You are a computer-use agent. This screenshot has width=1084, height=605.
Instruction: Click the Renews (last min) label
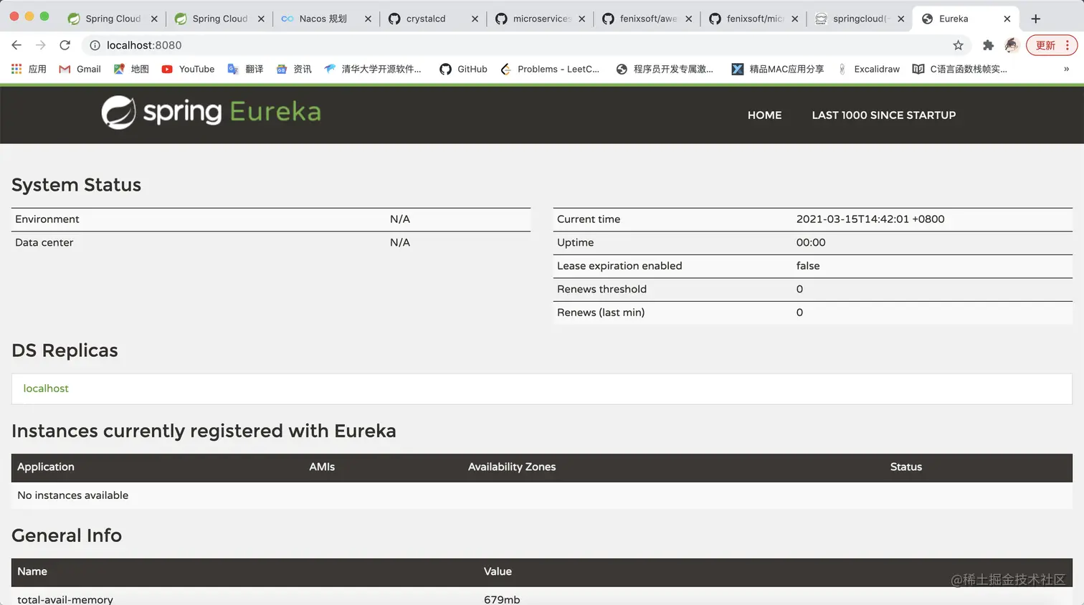pos(601,313)
